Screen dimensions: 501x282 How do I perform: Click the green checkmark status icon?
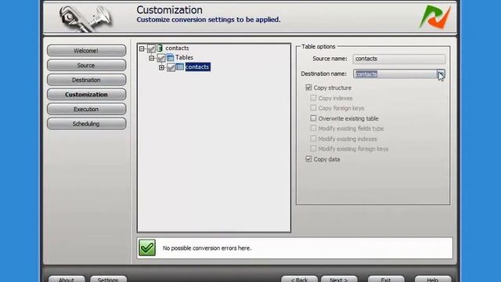click(147, 248)
